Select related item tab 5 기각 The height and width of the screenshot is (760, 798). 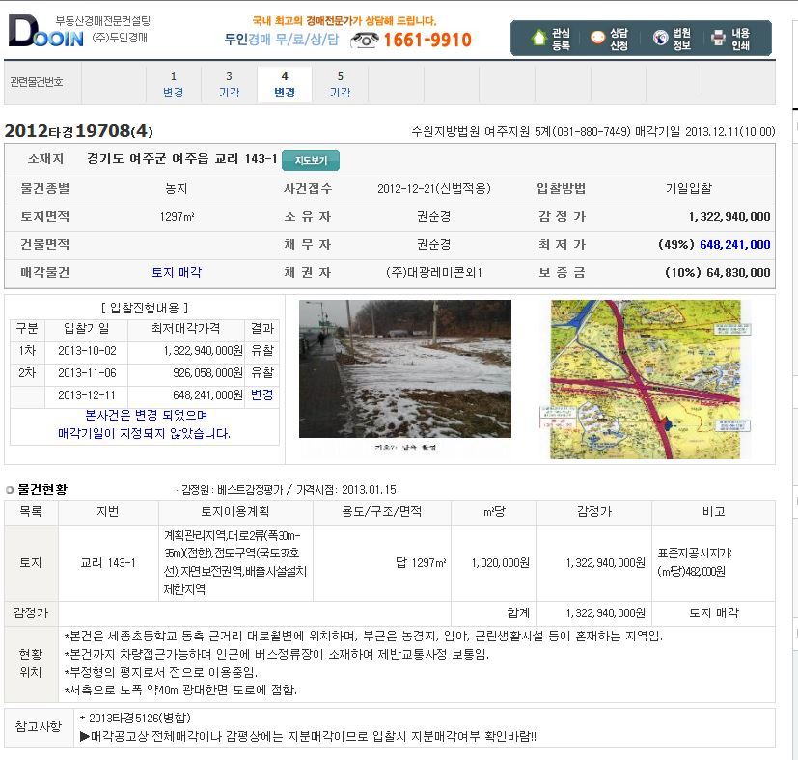tap(340, 85)
